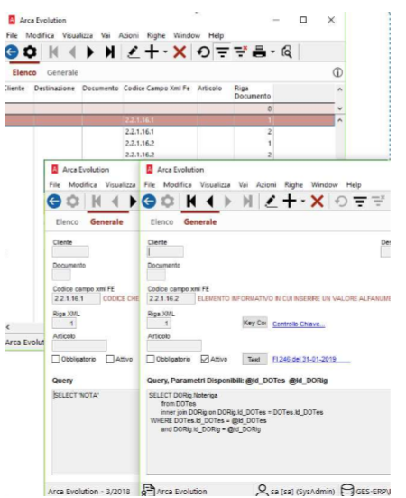Click the info icon beside Elenco tabs
The height and width of the screenshot is (498, 406).
coord(337,72)
